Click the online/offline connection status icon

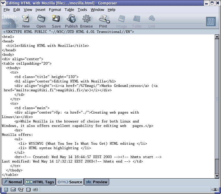point(215,190)
